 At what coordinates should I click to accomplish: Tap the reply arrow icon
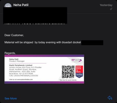[110, 98]
